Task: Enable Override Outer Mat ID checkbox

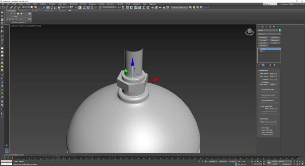Action: pos(261,95)
